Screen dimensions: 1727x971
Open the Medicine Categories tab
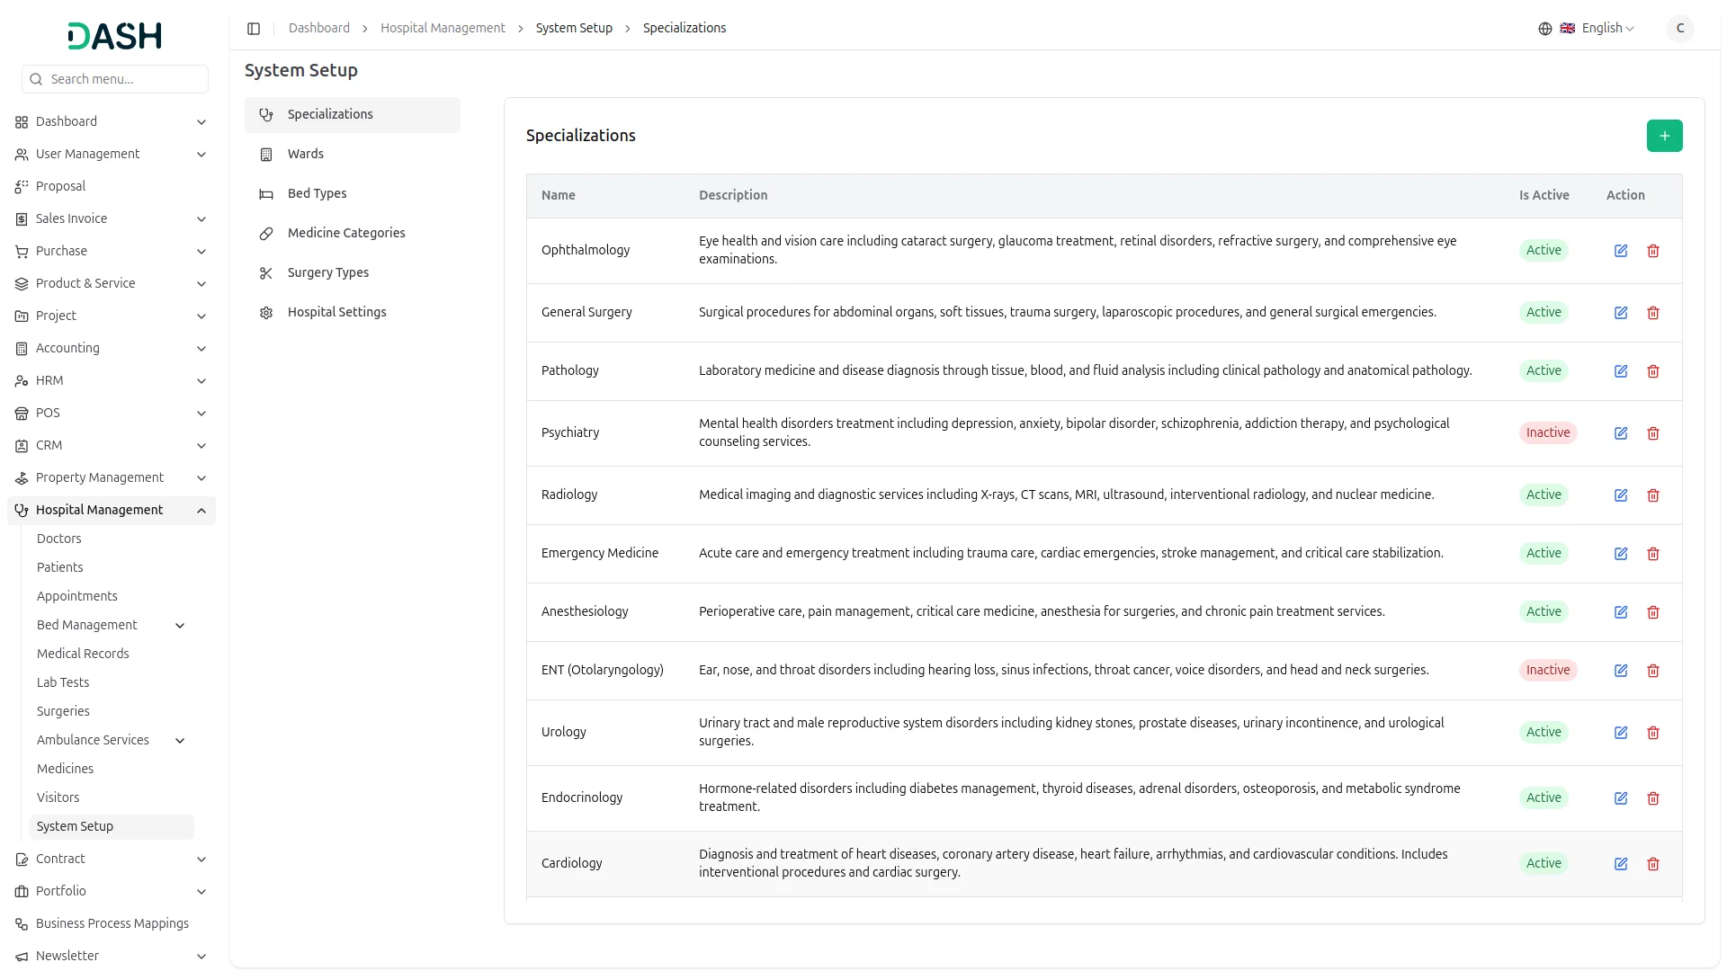point(353,234)
